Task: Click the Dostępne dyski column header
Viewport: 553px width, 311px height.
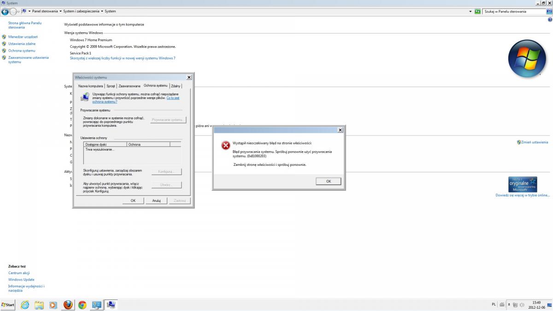Action: [x=106, y=144]
